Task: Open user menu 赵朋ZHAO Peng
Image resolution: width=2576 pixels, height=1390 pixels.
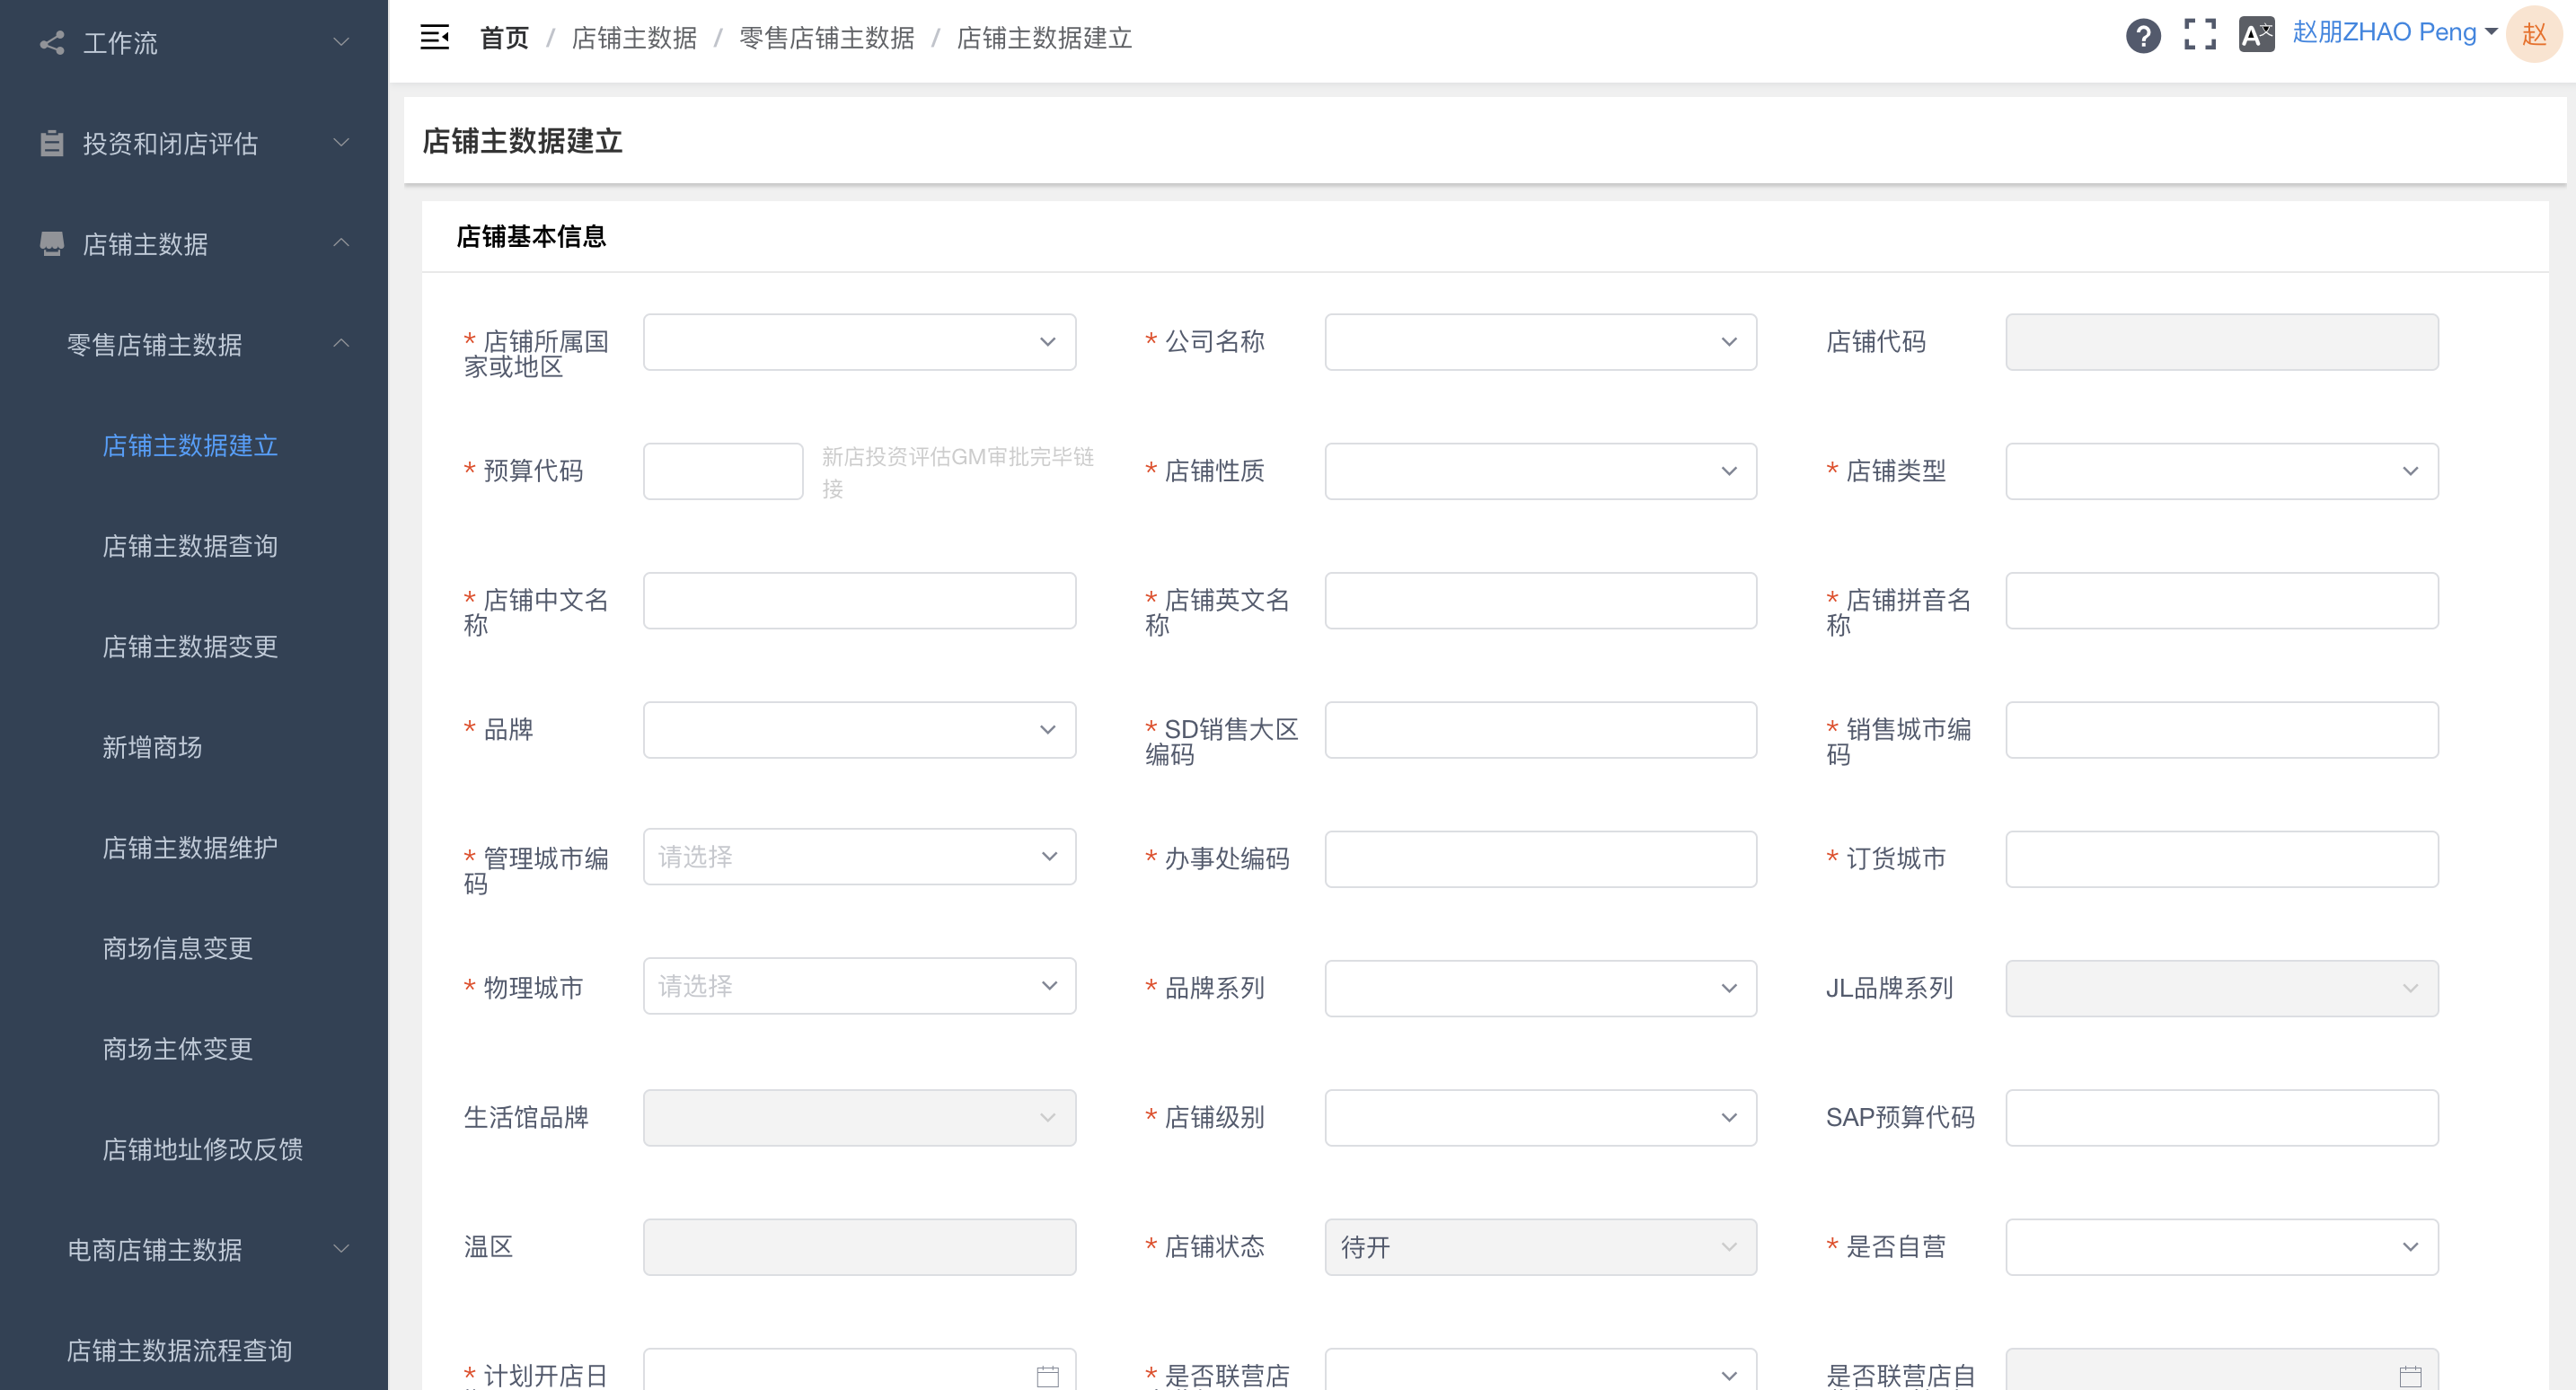Action: pyautogui.click(x=2394, y=32)
